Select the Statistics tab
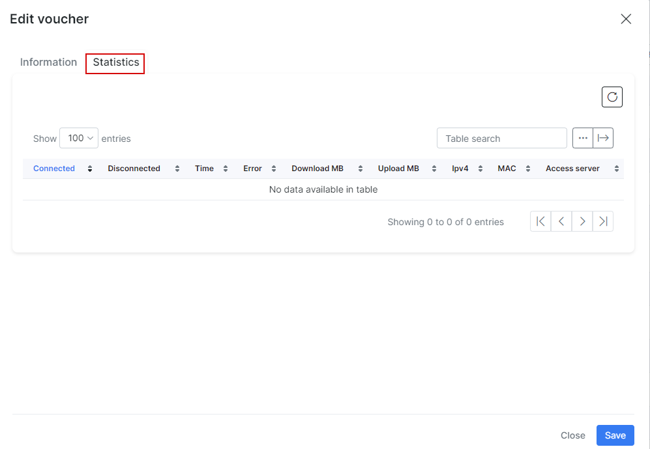This screenshot has height=449, width=650. 115,62
